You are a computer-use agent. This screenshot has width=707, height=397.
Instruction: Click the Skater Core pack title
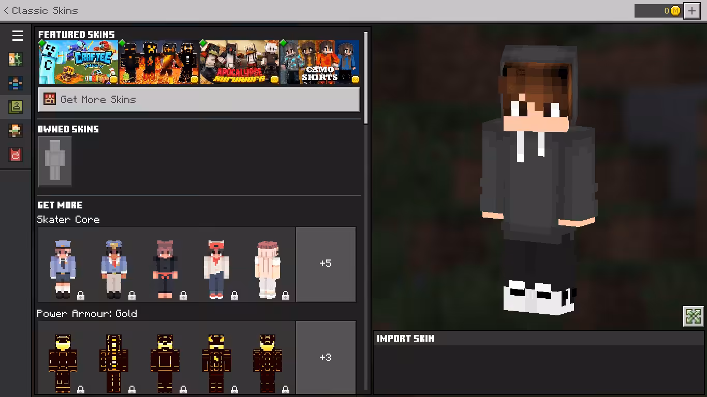point(68,219)
